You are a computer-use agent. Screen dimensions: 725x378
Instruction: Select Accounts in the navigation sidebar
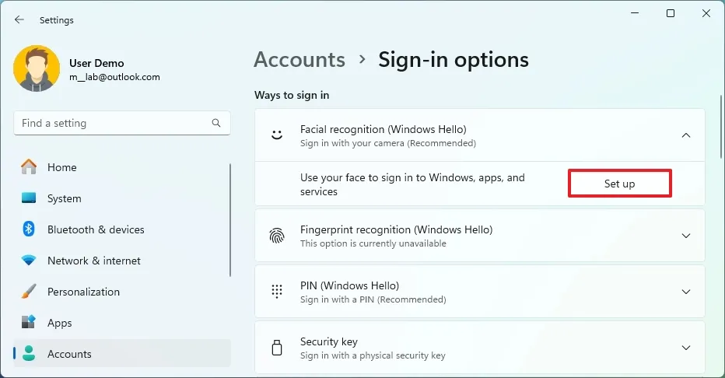pyautogui.click(x=69, y=354)
